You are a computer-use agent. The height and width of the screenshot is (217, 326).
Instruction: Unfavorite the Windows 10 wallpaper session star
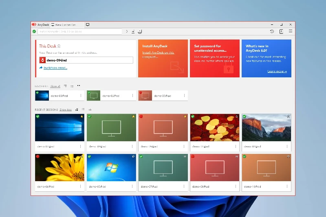pyautogui.click(x=81, y=117)
